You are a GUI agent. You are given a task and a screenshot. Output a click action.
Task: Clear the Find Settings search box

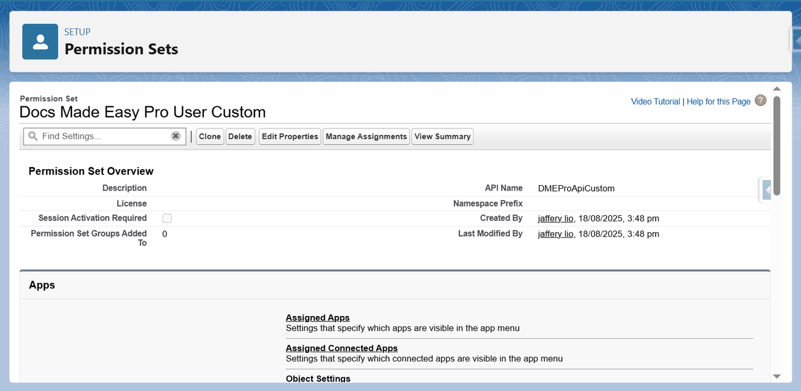pyautogui.click(x=176, y=136)
